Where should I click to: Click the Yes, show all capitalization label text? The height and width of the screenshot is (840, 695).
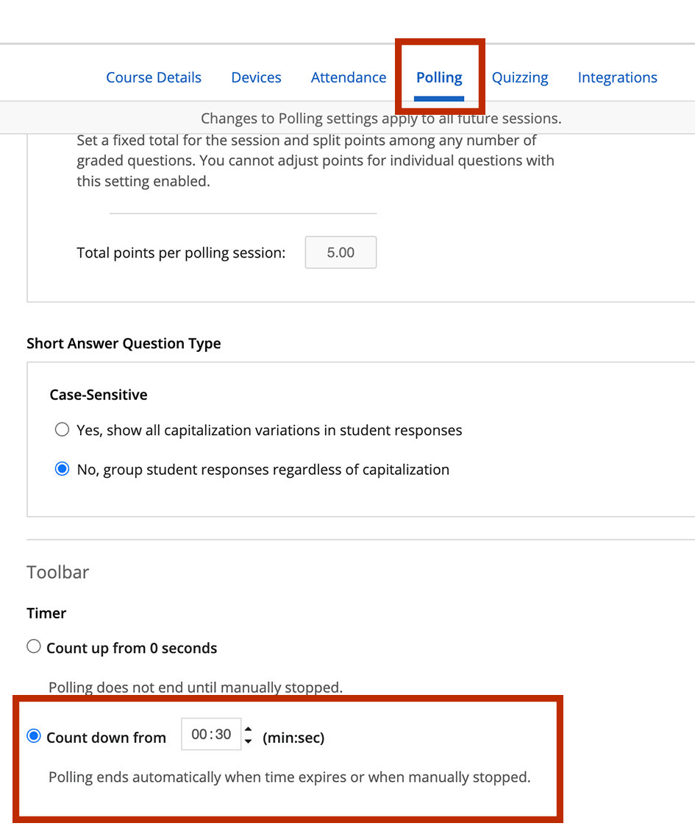[x=269, y=430]
